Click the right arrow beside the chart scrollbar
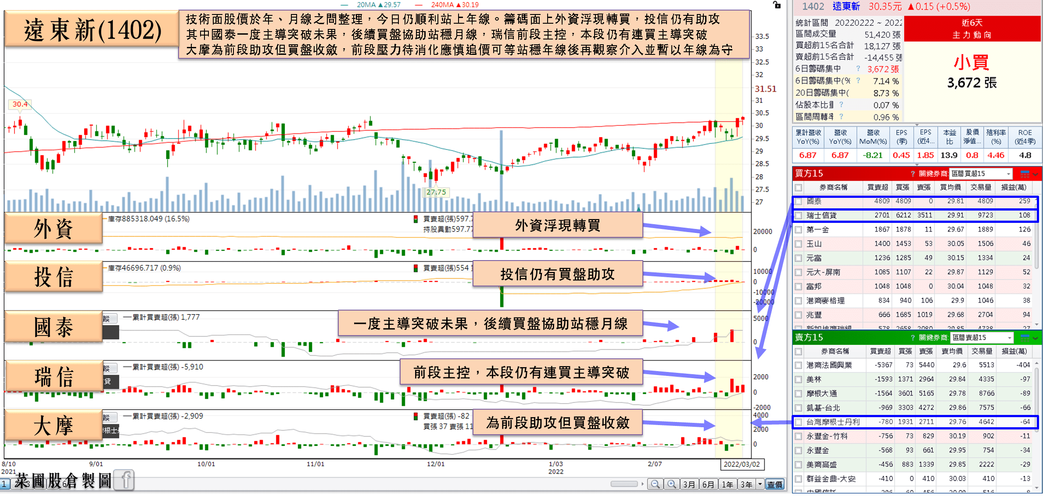The width and height of the screenshot is (1043, 504). pos(643,484)
